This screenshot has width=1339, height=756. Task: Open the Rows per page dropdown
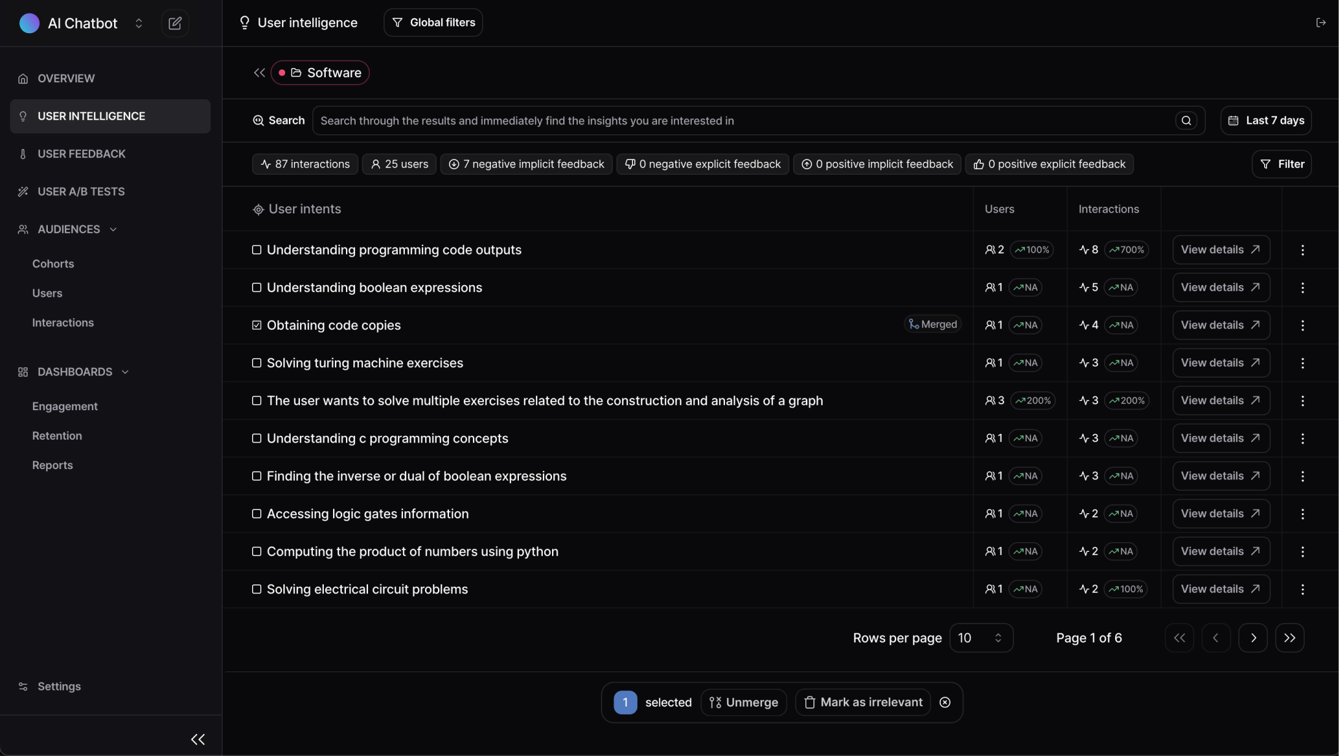(x=980, y=638)
